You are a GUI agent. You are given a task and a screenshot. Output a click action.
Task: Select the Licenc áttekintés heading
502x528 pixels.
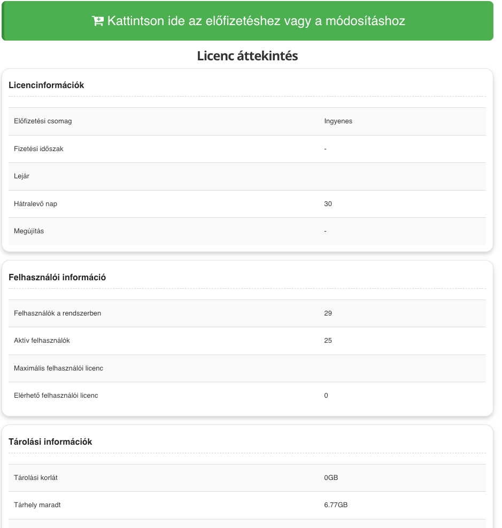248,56
